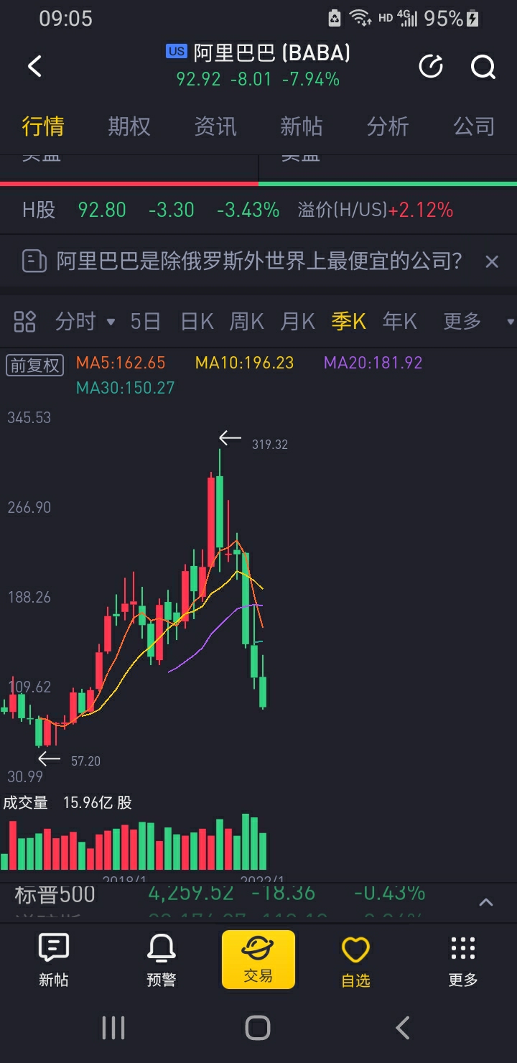Screen dimensions: 517x1063
Task: Open the search magnifier icon
Action: point(483,67)
